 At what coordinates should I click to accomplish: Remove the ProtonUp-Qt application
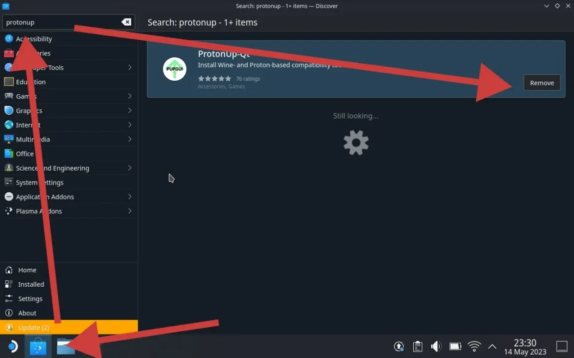[x=542, y=83]
